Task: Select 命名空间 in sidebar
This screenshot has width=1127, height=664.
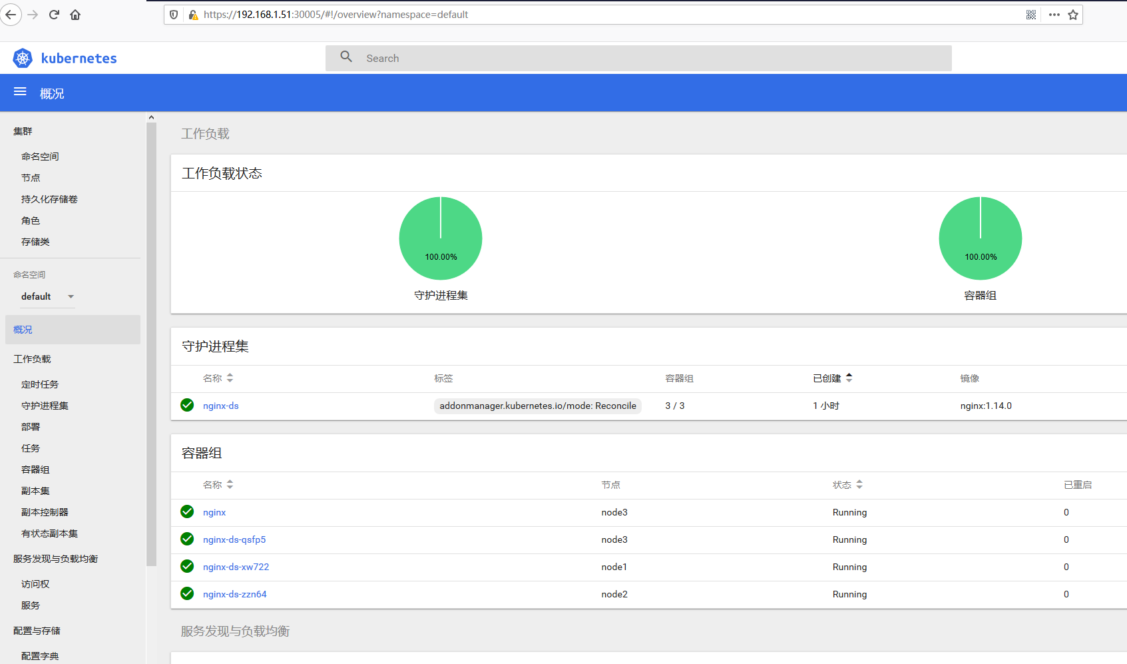Action: pos(40,157)
